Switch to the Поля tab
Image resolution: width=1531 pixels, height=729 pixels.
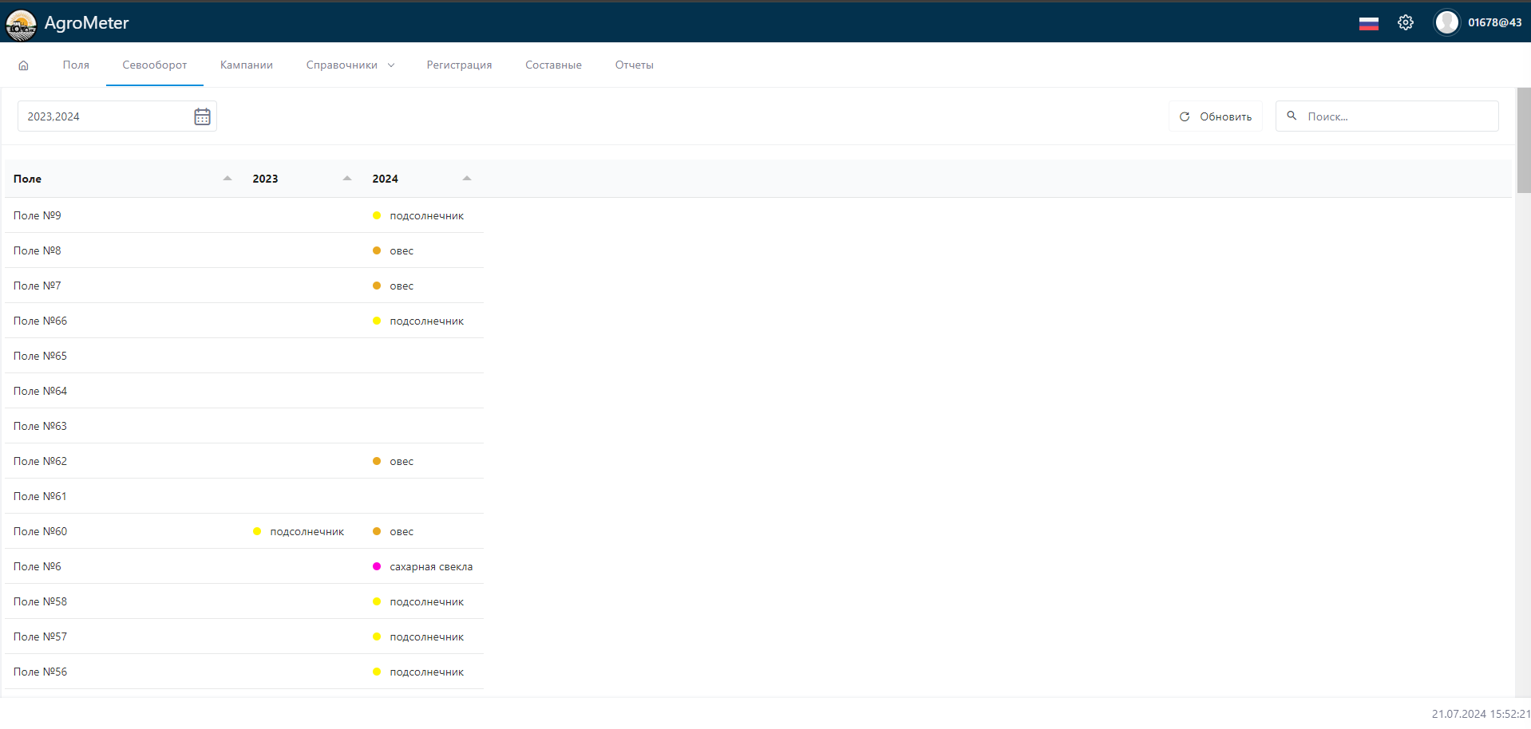click(x=76, y=65)
